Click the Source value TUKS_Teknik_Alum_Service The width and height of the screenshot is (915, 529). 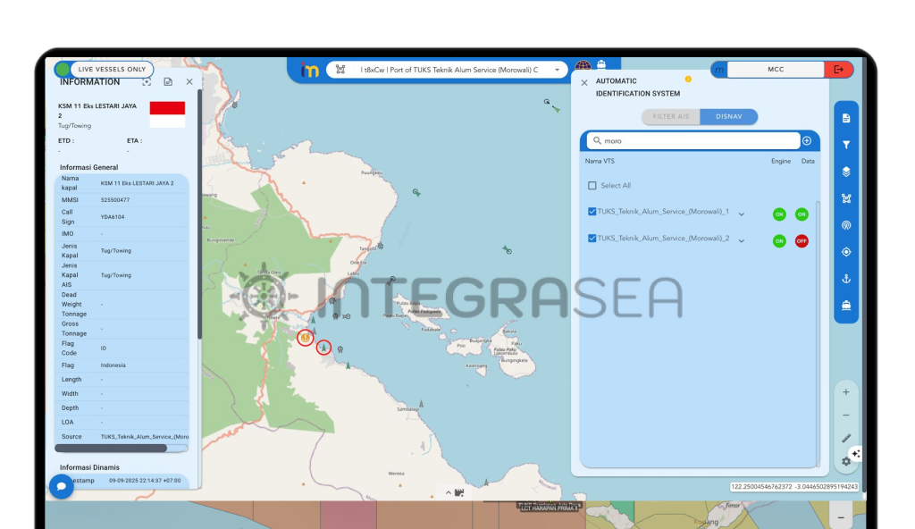[x=145, y=437]
